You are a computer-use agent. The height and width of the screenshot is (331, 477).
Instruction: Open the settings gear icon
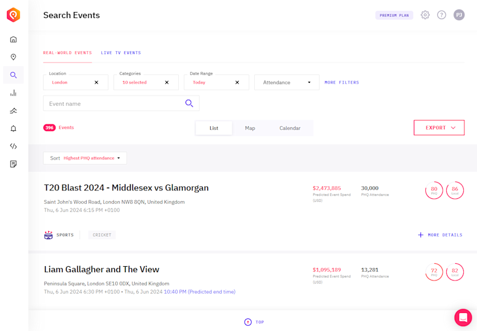[425, 15]
